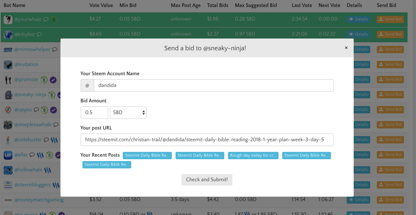This screenshot has height=215, width=416.
Task: Click @upyou comment bubble icon
Action: [36, 110]
